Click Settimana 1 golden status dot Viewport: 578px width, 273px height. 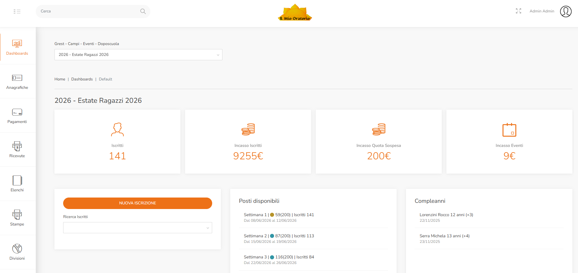[272, 215]
